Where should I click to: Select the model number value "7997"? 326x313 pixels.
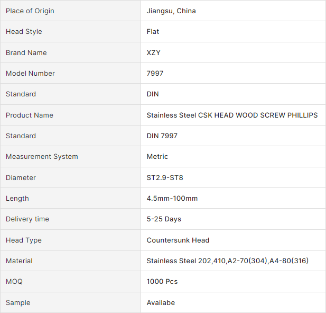155,74
